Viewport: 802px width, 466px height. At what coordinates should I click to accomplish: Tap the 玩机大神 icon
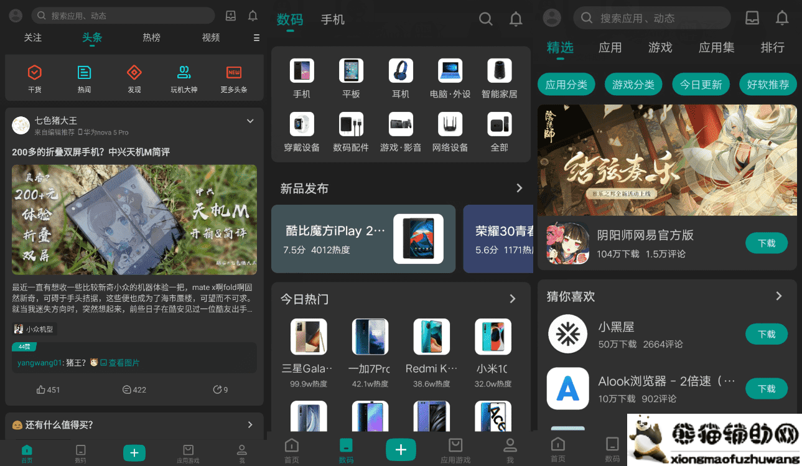(184, 73)
